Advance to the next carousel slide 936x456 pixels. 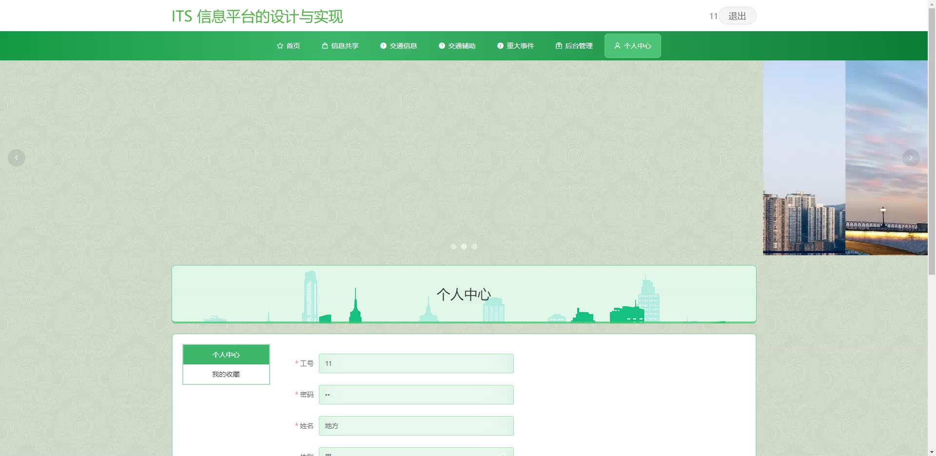911,158
